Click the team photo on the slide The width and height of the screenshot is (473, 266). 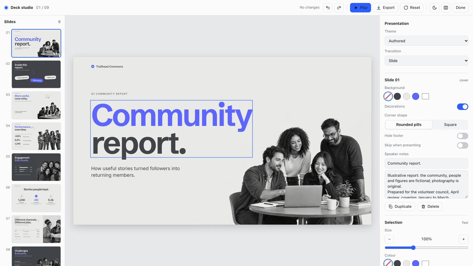[x=300, y=171]
